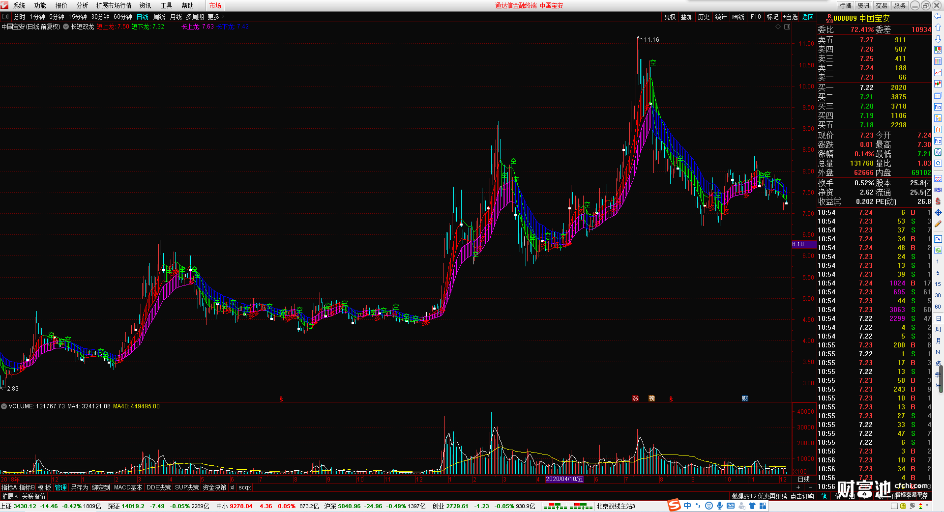Open the circle dropdown beside 中国宝安(日线 前复权)
944x512 pixels.
click(66, 27)
